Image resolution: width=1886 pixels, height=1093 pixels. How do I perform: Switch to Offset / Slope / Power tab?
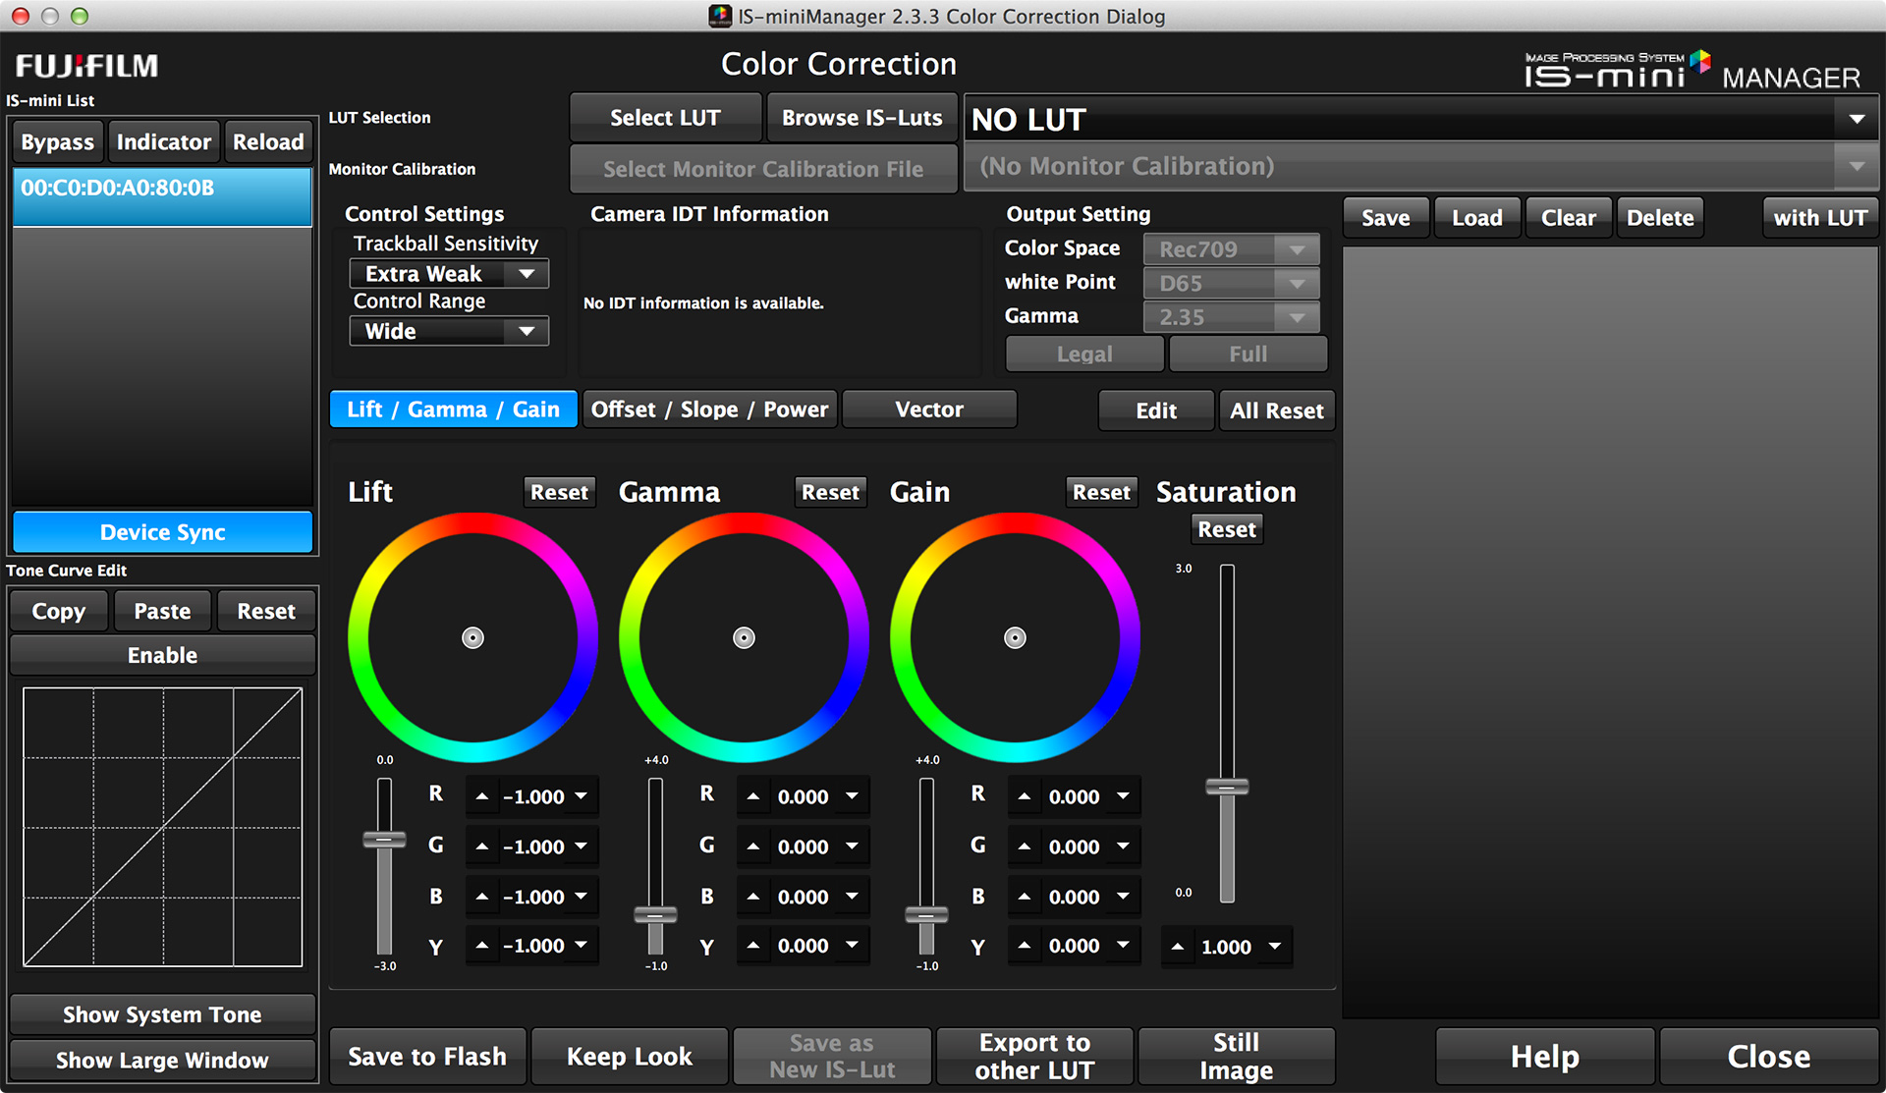(x=709, y=410)
